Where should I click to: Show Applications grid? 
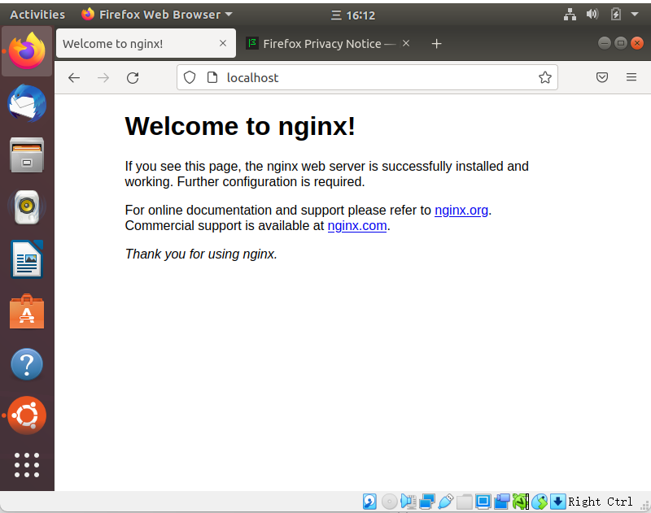pos(27,465)
